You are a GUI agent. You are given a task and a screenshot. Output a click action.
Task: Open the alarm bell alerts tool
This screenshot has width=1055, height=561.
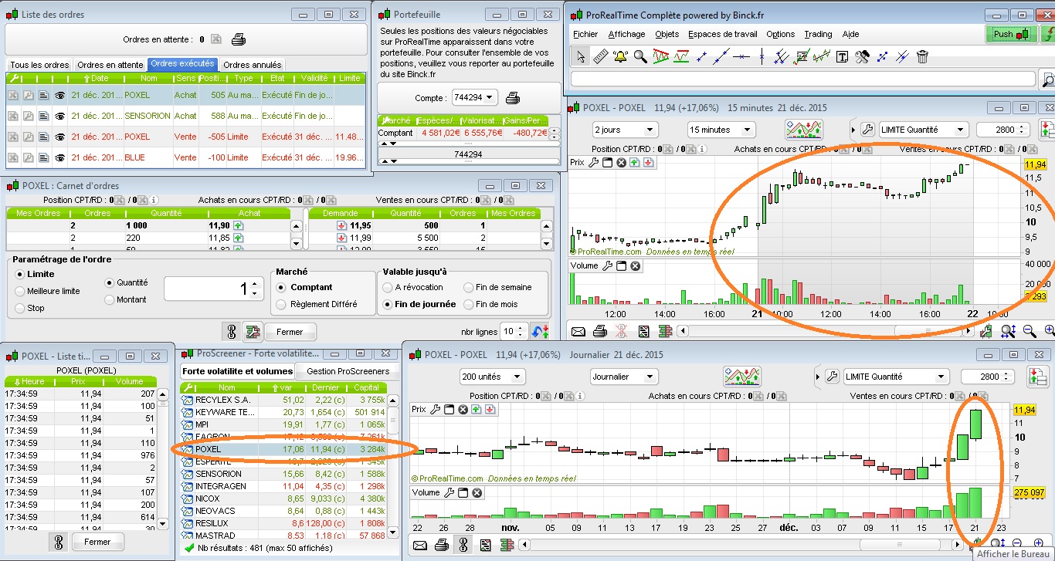point(620,56)
